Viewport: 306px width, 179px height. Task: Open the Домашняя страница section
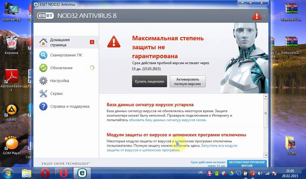(x=66, y=42)
